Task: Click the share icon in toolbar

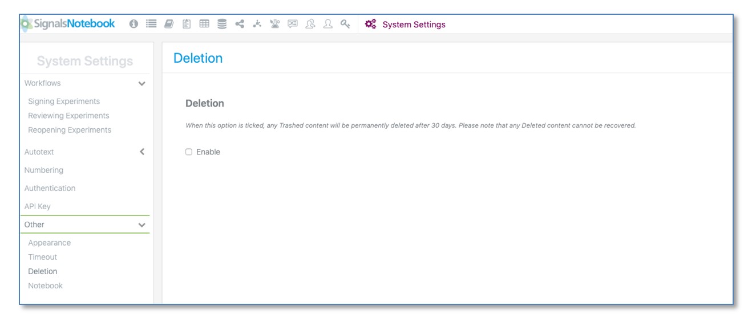Action: pyautogui.click(x=240, y=24)
